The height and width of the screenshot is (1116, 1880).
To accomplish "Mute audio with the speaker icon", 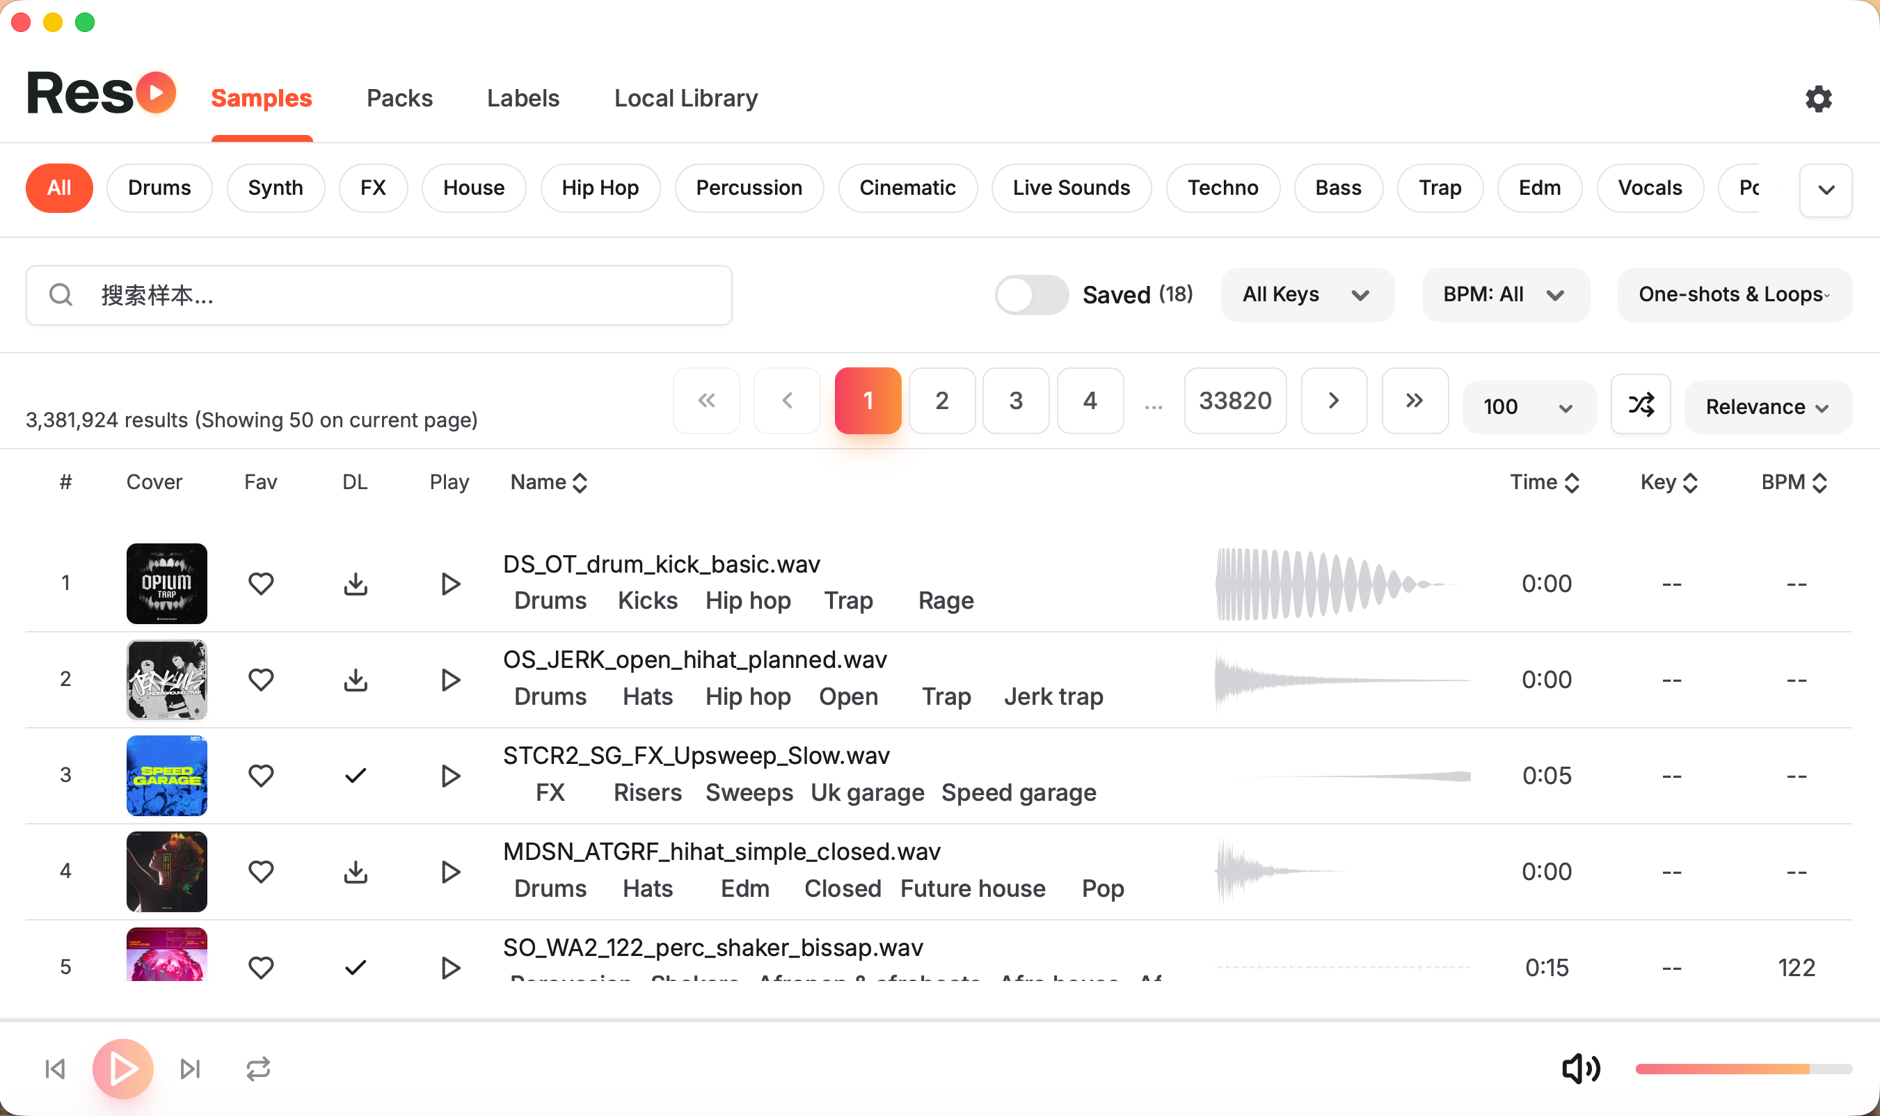I will (1580, 1068).
